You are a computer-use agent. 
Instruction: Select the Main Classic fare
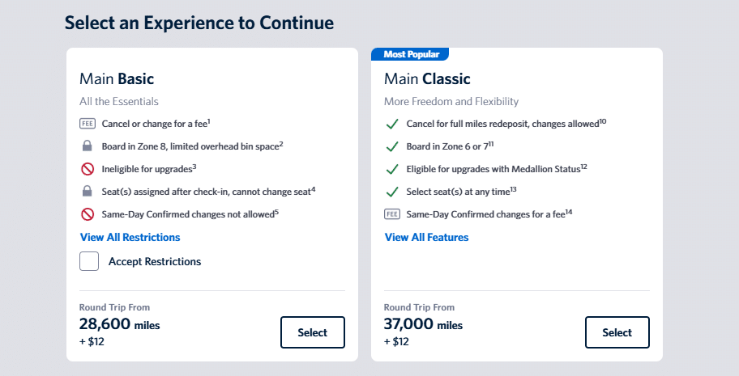(617, 332)
